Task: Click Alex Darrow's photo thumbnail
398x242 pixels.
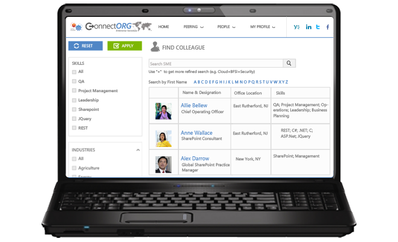Action: pos(163,164)
